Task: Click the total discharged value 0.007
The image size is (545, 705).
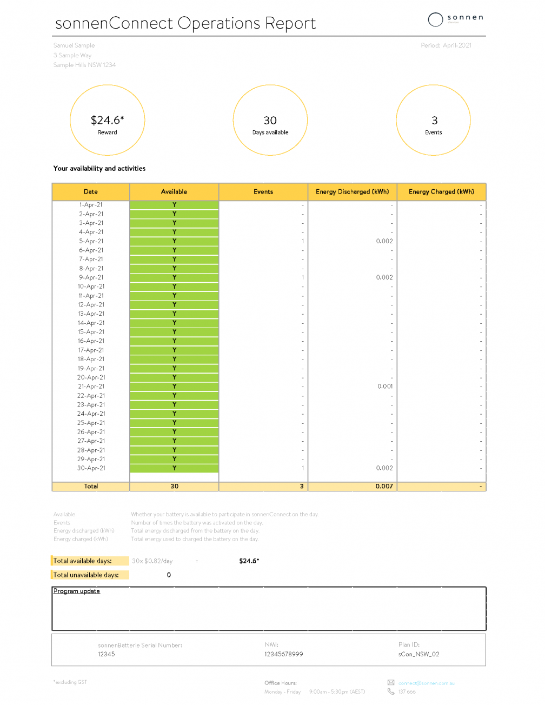Action: point(384,487)
